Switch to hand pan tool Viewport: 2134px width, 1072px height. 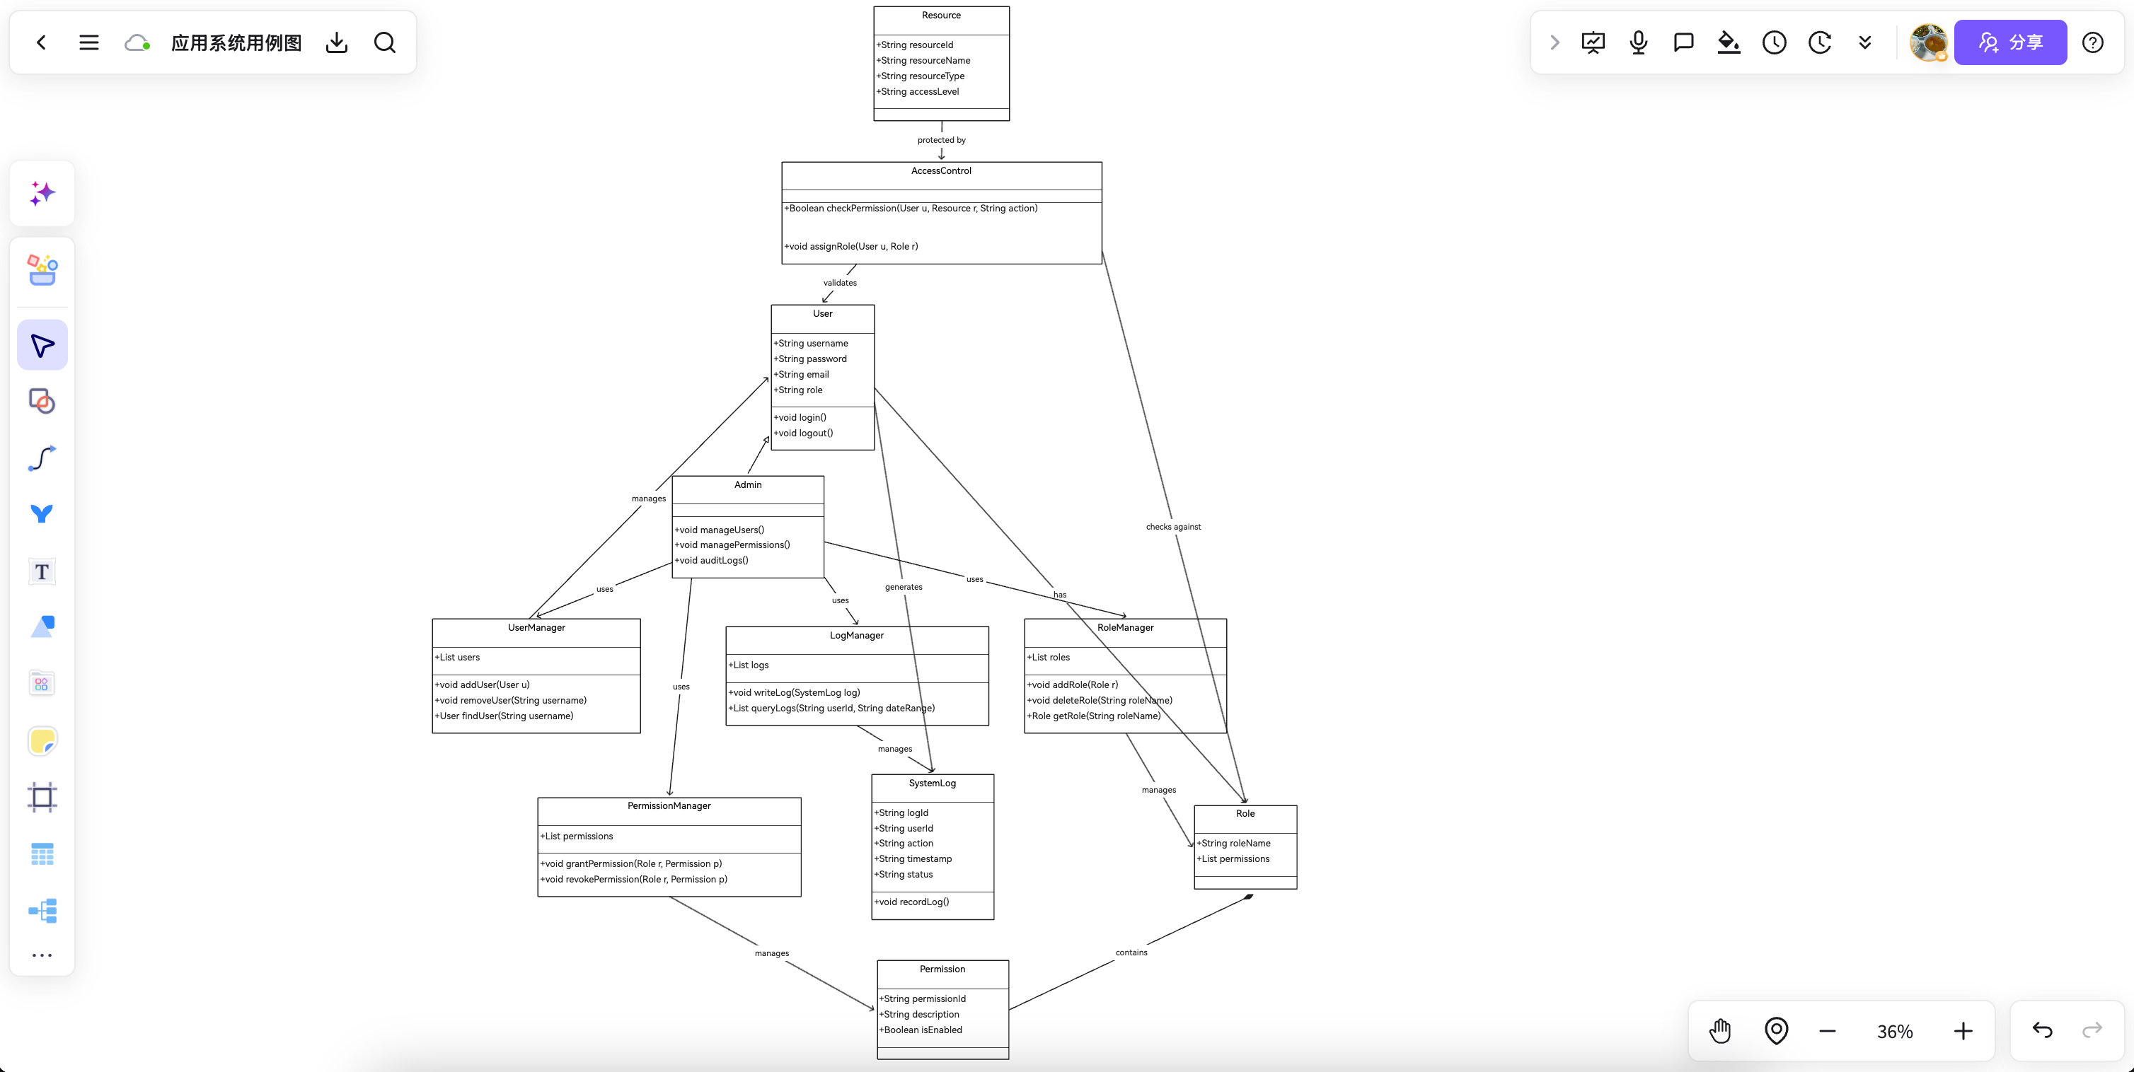(1720, 1030)
